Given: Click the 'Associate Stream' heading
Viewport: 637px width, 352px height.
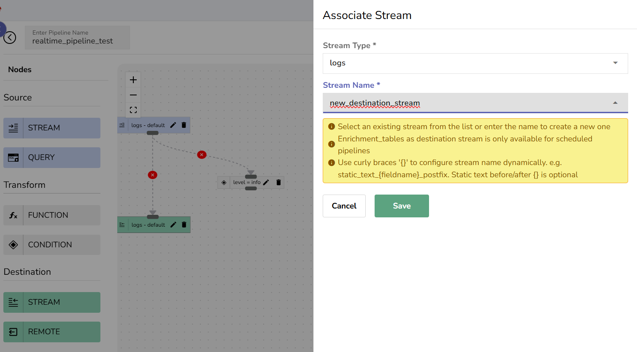Looking at the screenshot, I should [x=367, y=15].
